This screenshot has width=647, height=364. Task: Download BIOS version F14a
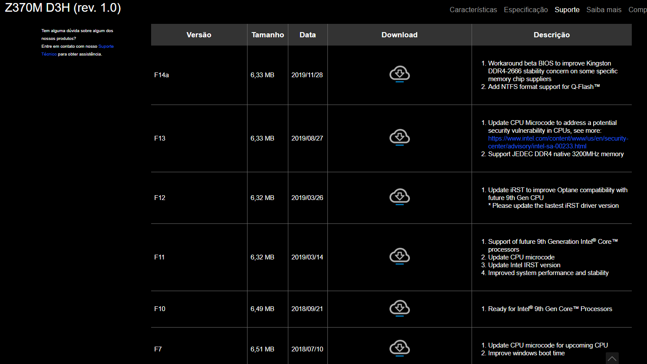(399, 74)
